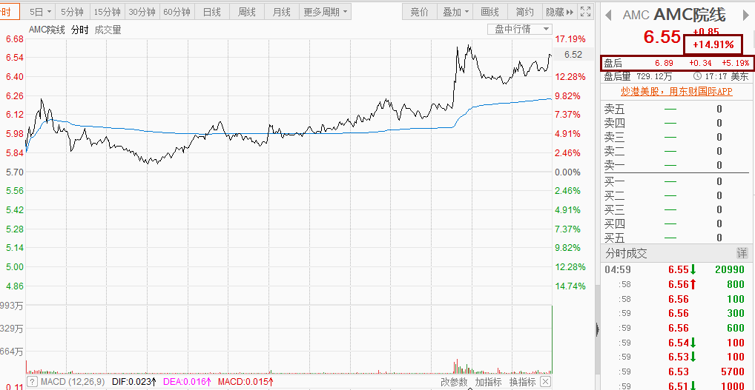This screenshot has height=390, width=755.
Task: Toggle the 简约 simple mode
Action: [x=524, y=12]
